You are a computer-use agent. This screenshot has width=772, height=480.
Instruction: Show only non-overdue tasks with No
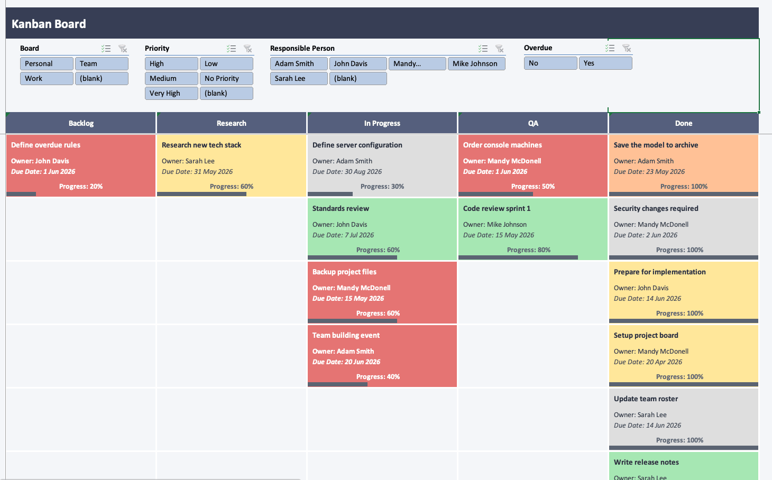point(550,63)
